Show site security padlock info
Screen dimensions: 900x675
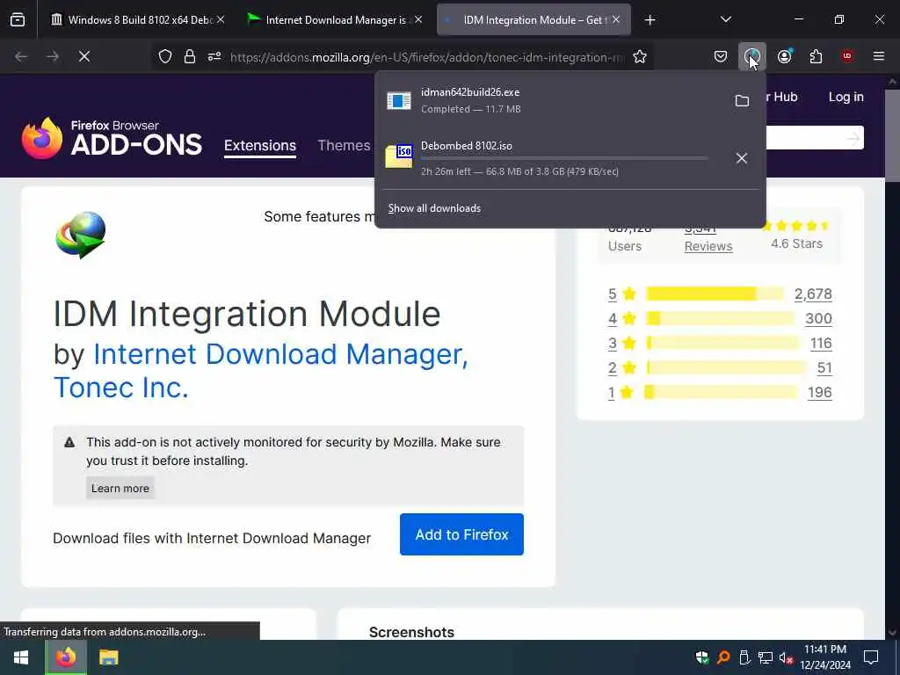click(190, 56)
